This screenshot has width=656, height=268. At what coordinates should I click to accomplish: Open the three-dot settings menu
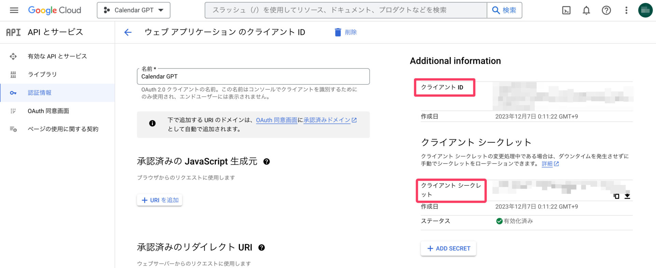pyautogui.click(x=626, y=10)
